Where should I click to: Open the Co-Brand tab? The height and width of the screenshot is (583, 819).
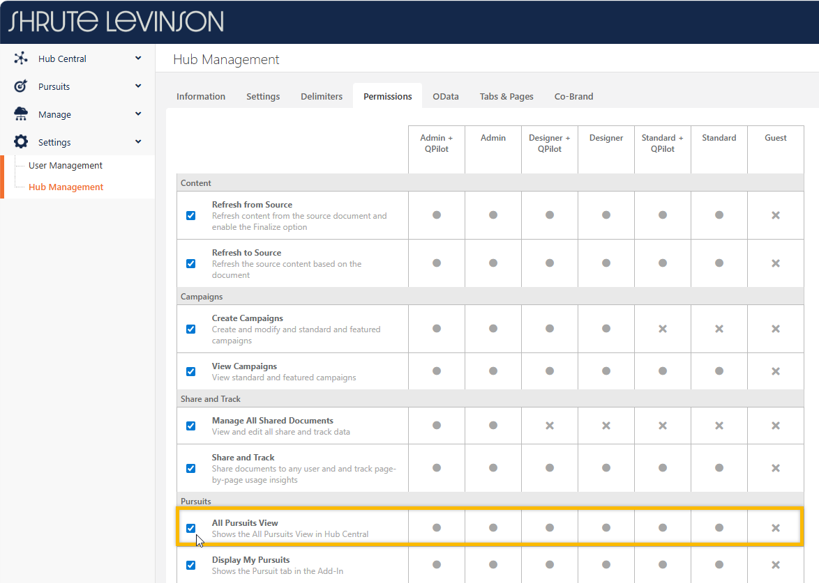click(x=573, y=96)
